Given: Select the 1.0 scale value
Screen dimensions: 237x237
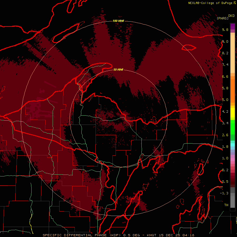Looking at the screenshot, I should [x=225, y=158].
